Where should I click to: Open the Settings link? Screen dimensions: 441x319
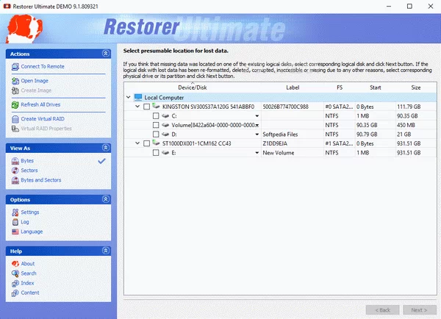pyautogui.click(x=30, y=212)
